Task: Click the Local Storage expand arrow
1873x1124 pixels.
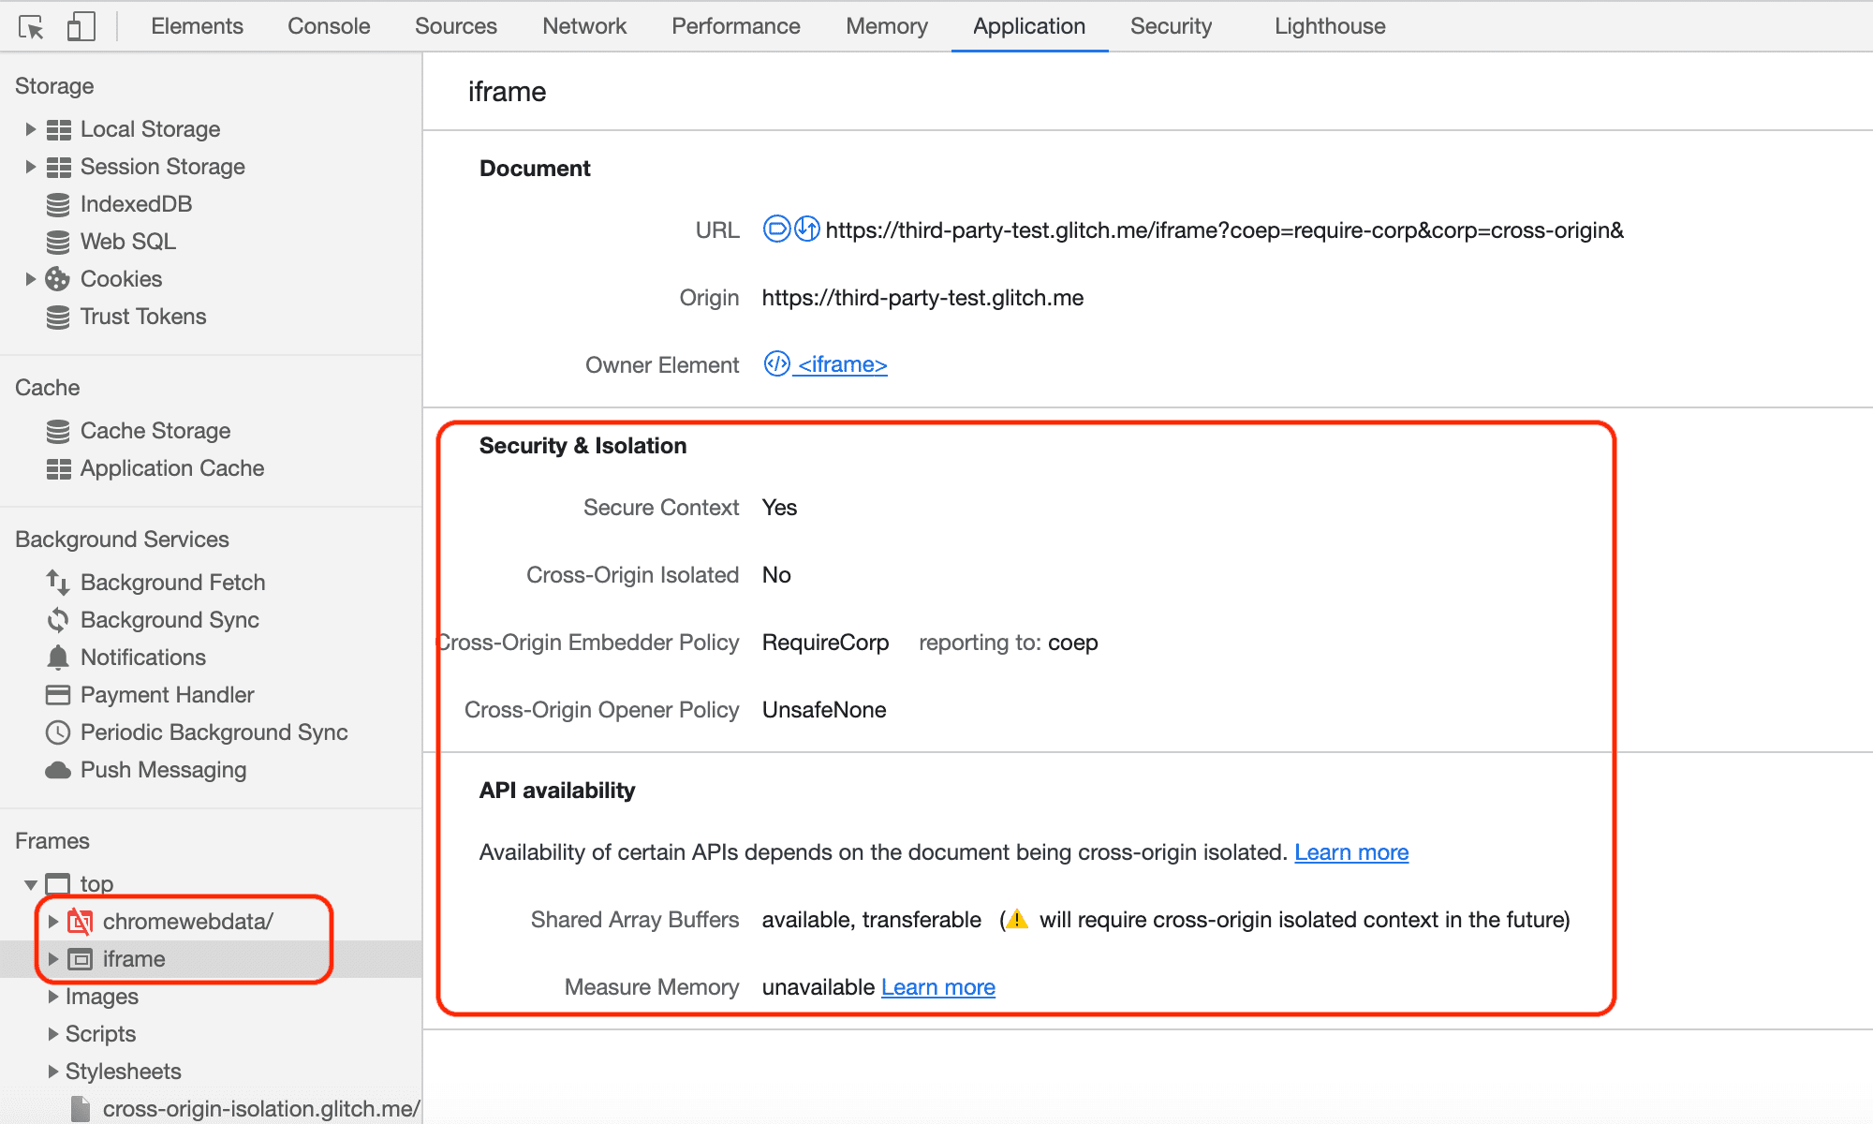Action: coord(29,128)
